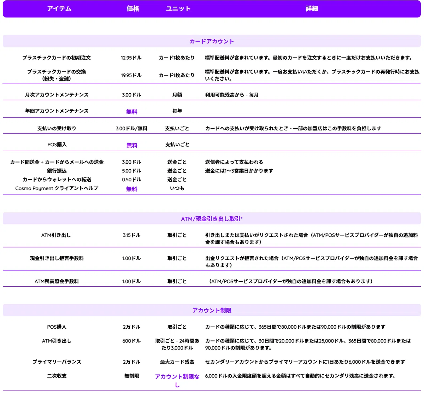The image size is (424, 393).
Task: Click カード1枚あたり in the 12.95ドル row
Action: tap(177, 58)
